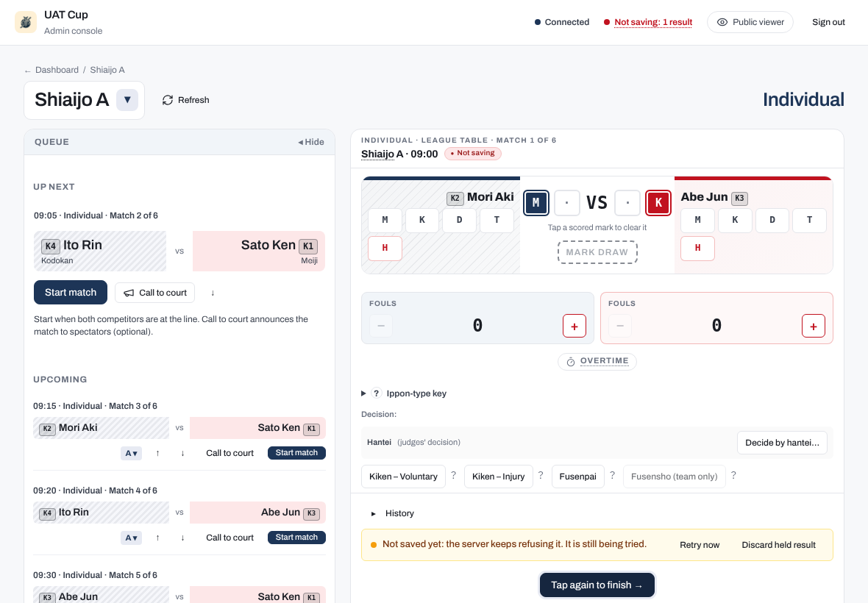This screenshot has height=603, width=868.
Task: Award Hansoku (H) to Abe Jun
Action: (697, 249)
